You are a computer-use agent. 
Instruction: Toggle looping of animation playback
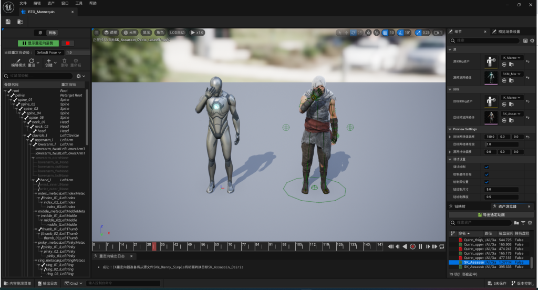tap(442, 246)
